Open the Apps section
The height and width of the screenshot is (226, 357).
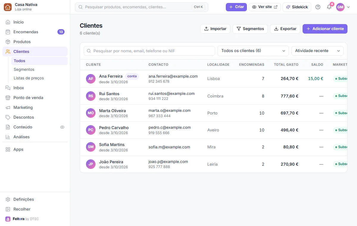pos(35,149)
